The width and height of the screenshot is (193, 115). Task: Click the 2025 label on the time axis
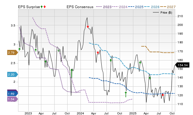point(133,113)
